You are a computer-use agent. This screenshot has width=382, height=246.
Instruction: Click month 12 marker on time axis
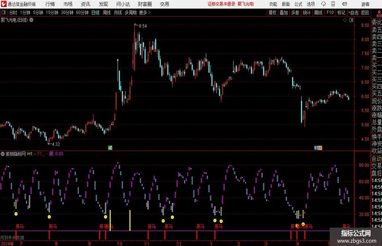(x=179, y=244)
